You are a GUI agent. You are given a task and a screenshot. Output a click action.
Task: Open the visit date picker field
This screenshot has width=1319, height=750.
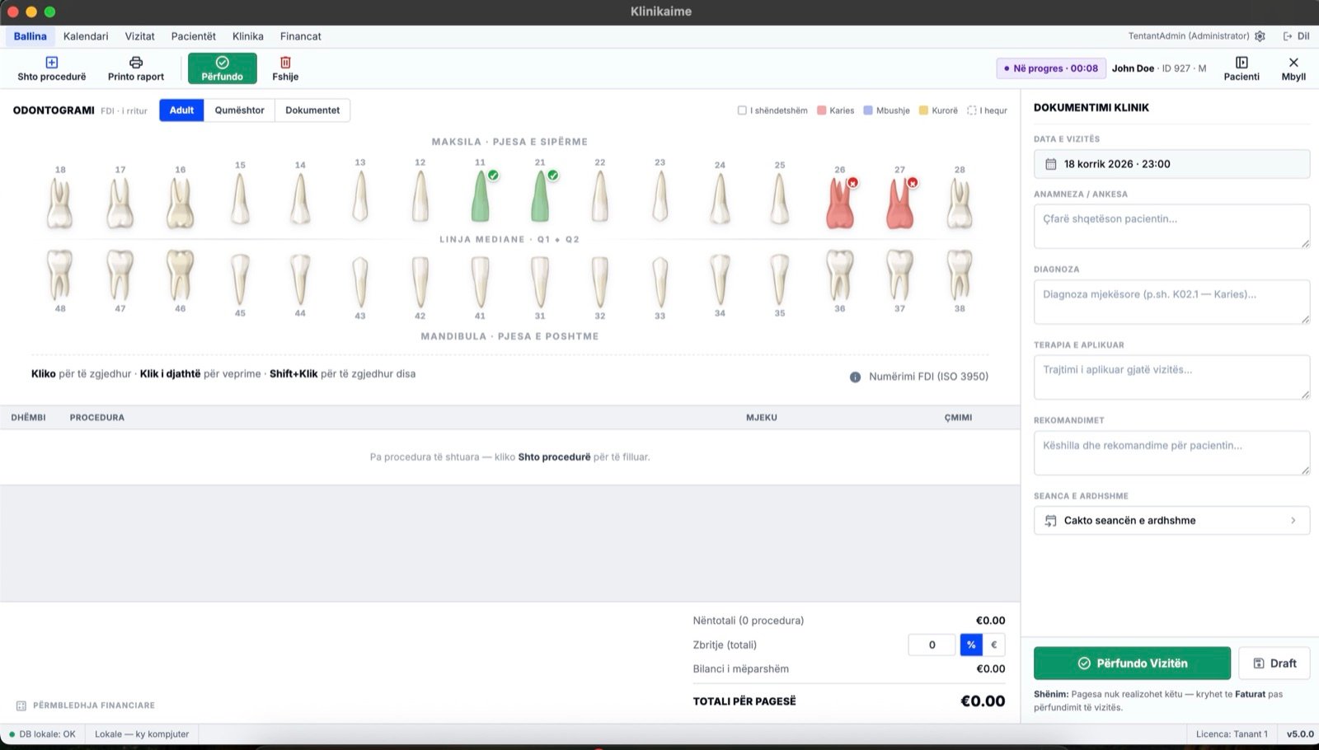[1171, 164]
